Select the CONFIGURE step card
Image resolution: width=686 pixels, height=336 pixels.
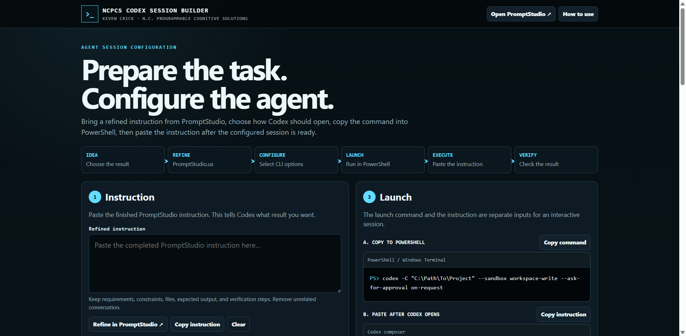click(296, 160)
